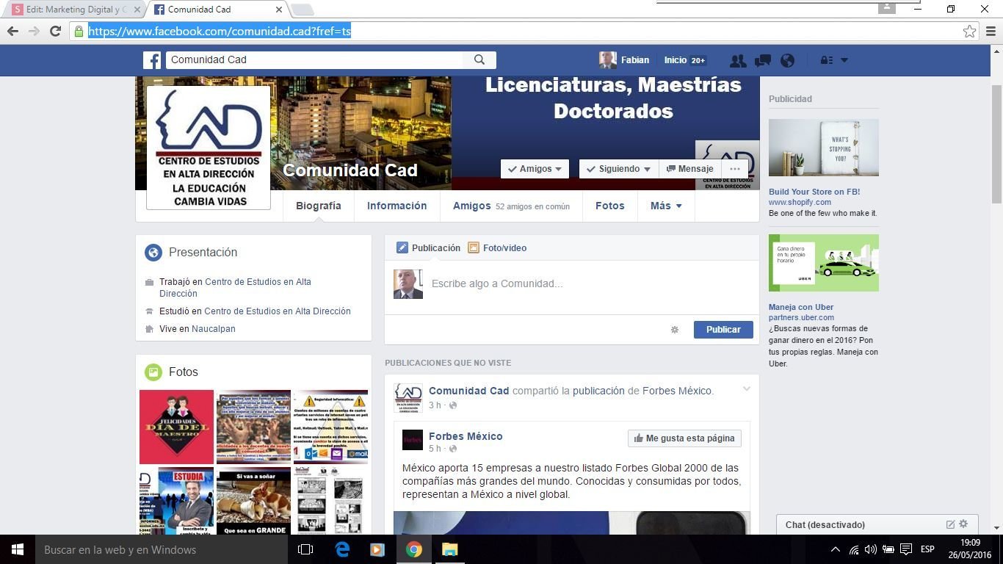Click Build Your Store on FB ad link

814,192
